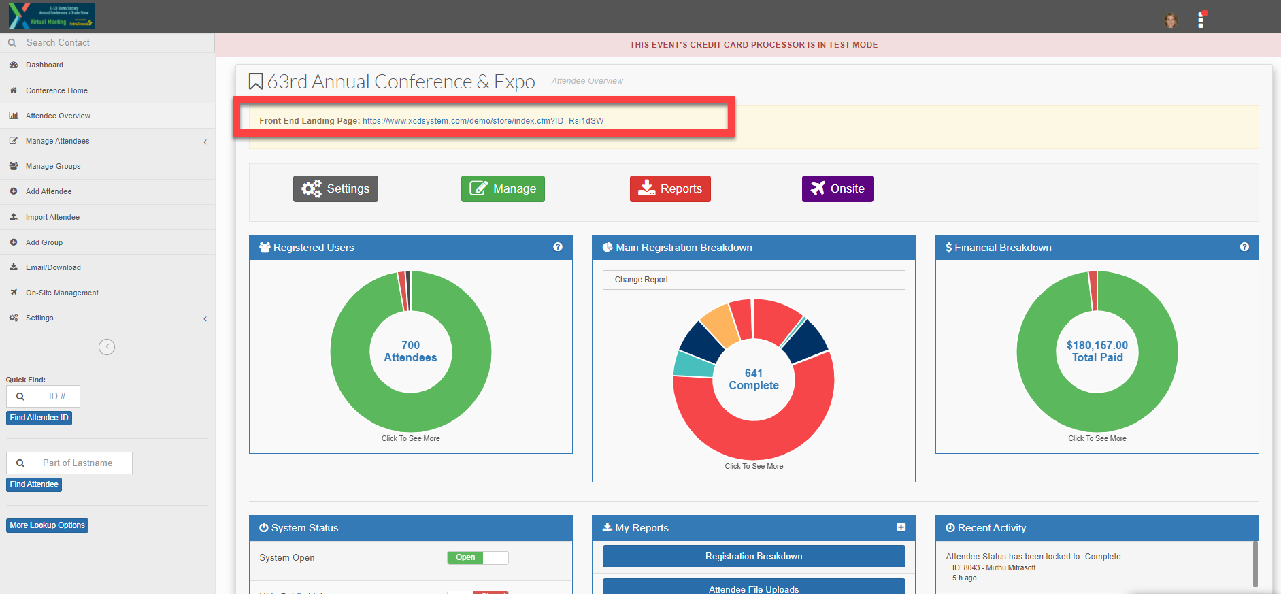Click the conference logo in the header

point(52,16)
